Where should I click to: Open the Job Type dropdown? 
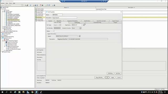60,25
